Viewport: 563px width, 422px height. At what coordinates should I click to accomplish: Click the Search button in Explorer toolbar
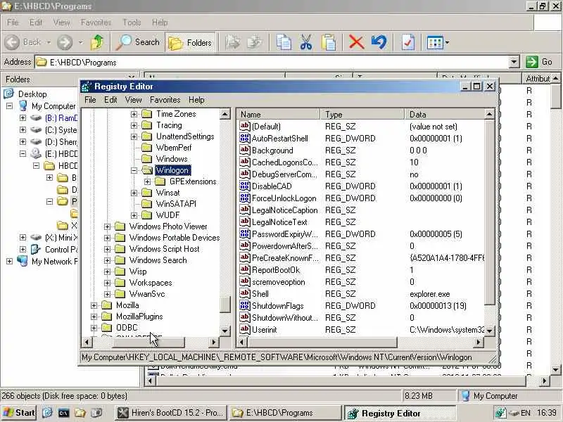point(137,42)
